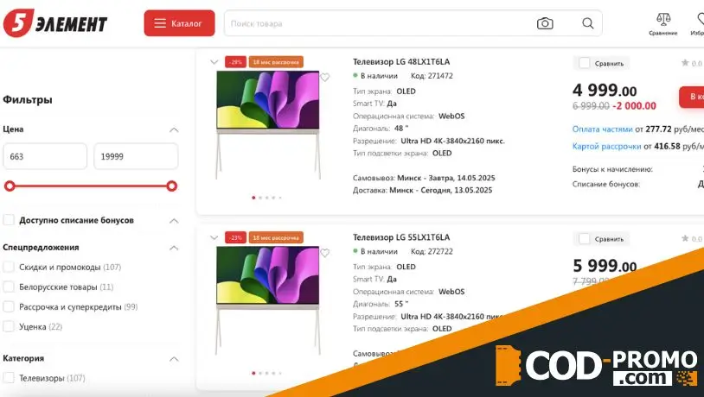Open Телевизор LG 55LX1T6LA product title
The height and width of the screenshot is (397, 704).
[x=401, y=237]
